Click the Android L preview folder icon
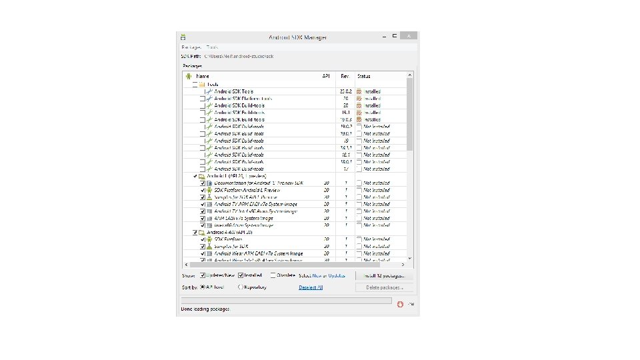 coord(201,176)
